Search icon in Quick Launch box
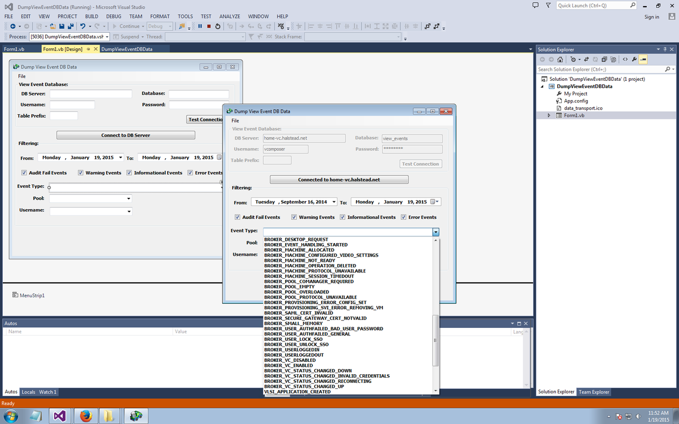The image size is (679, 424). point(633,5)
